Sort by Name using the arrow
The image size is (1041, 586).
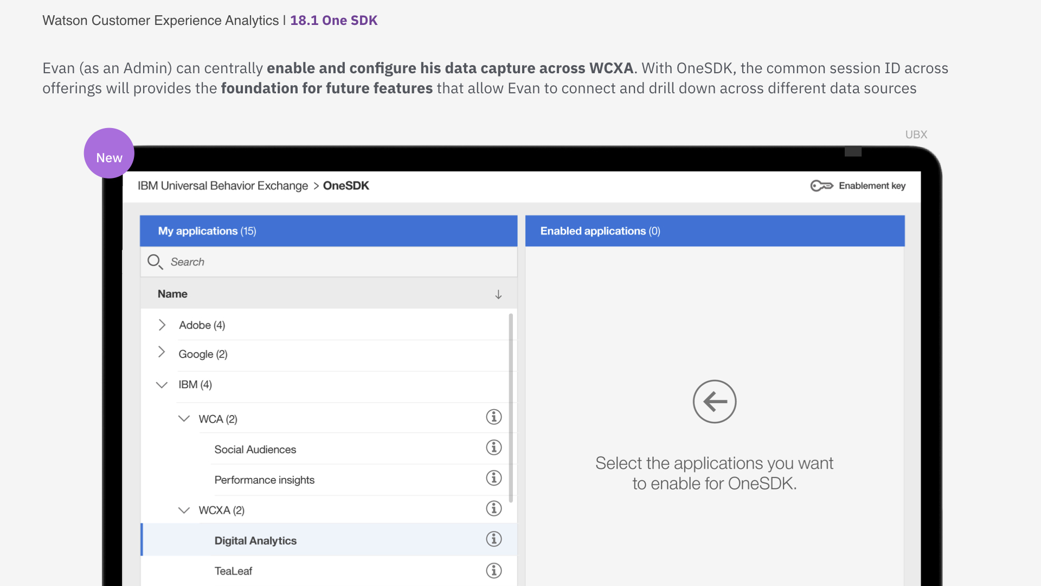pos(498,294)
